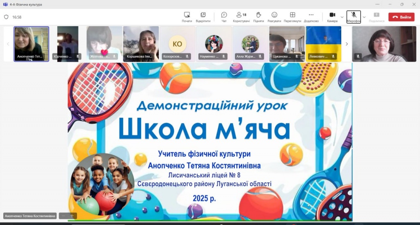Show the Користувачі participants list
The image size is (420, 225).
pos(242,17)
